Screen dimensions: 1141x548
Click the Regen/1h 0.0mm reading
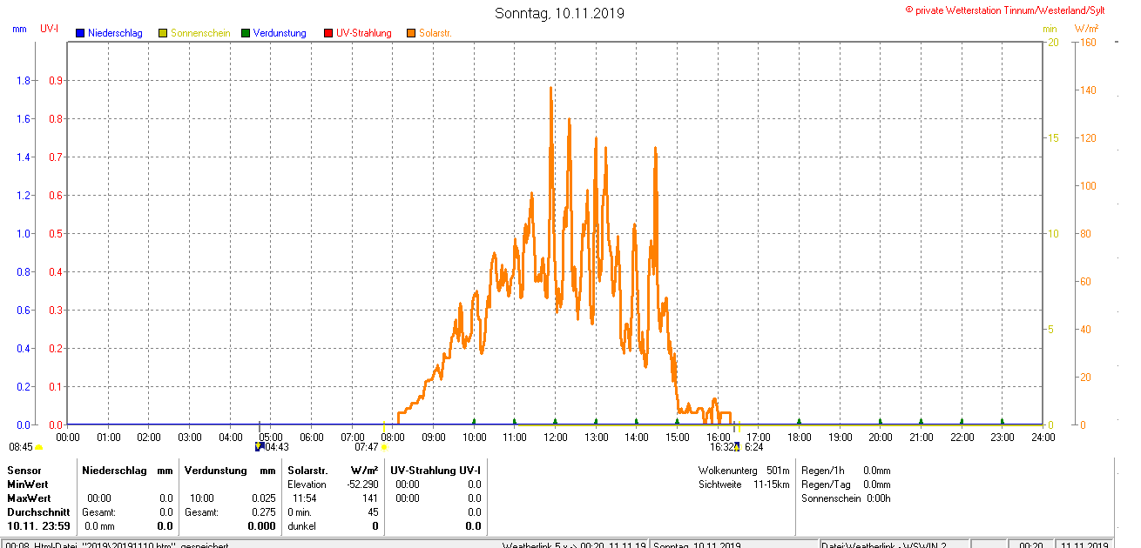point(846,471)
